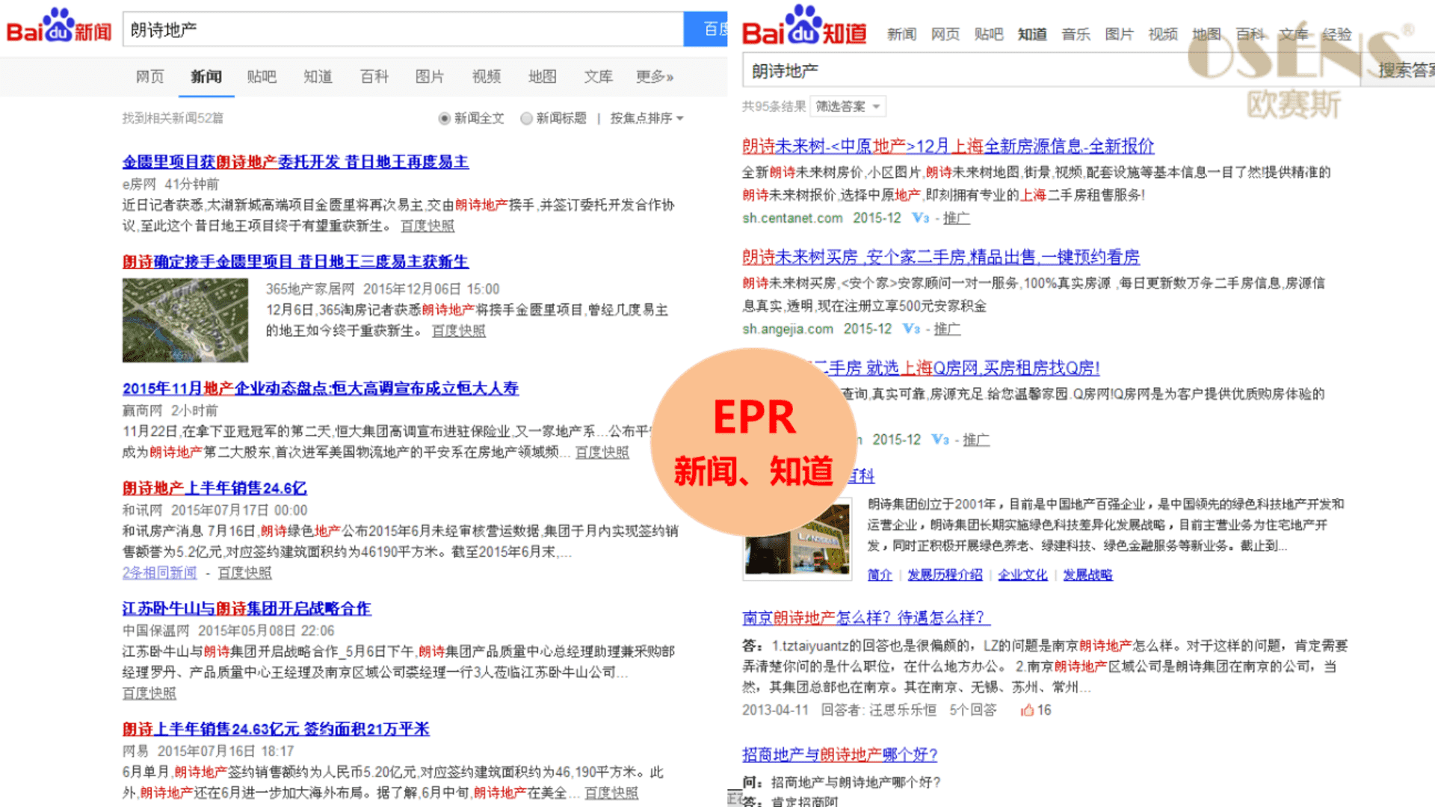Click the blue Baidu News search button
Screen dimensions: 1435x807
[x=706, y=29]
